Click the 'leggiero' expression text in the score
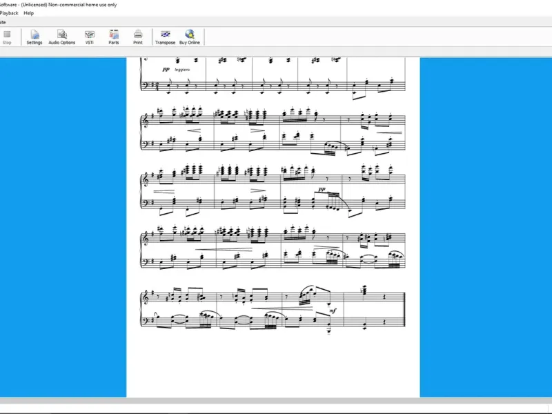 [x=182, y=70]
